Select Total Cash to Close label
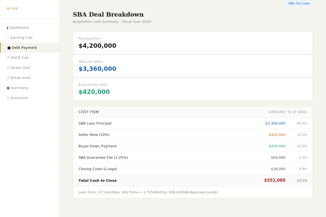Image resolution: width=326 pixels, height=217 pixels. click(x=98, y=181)
